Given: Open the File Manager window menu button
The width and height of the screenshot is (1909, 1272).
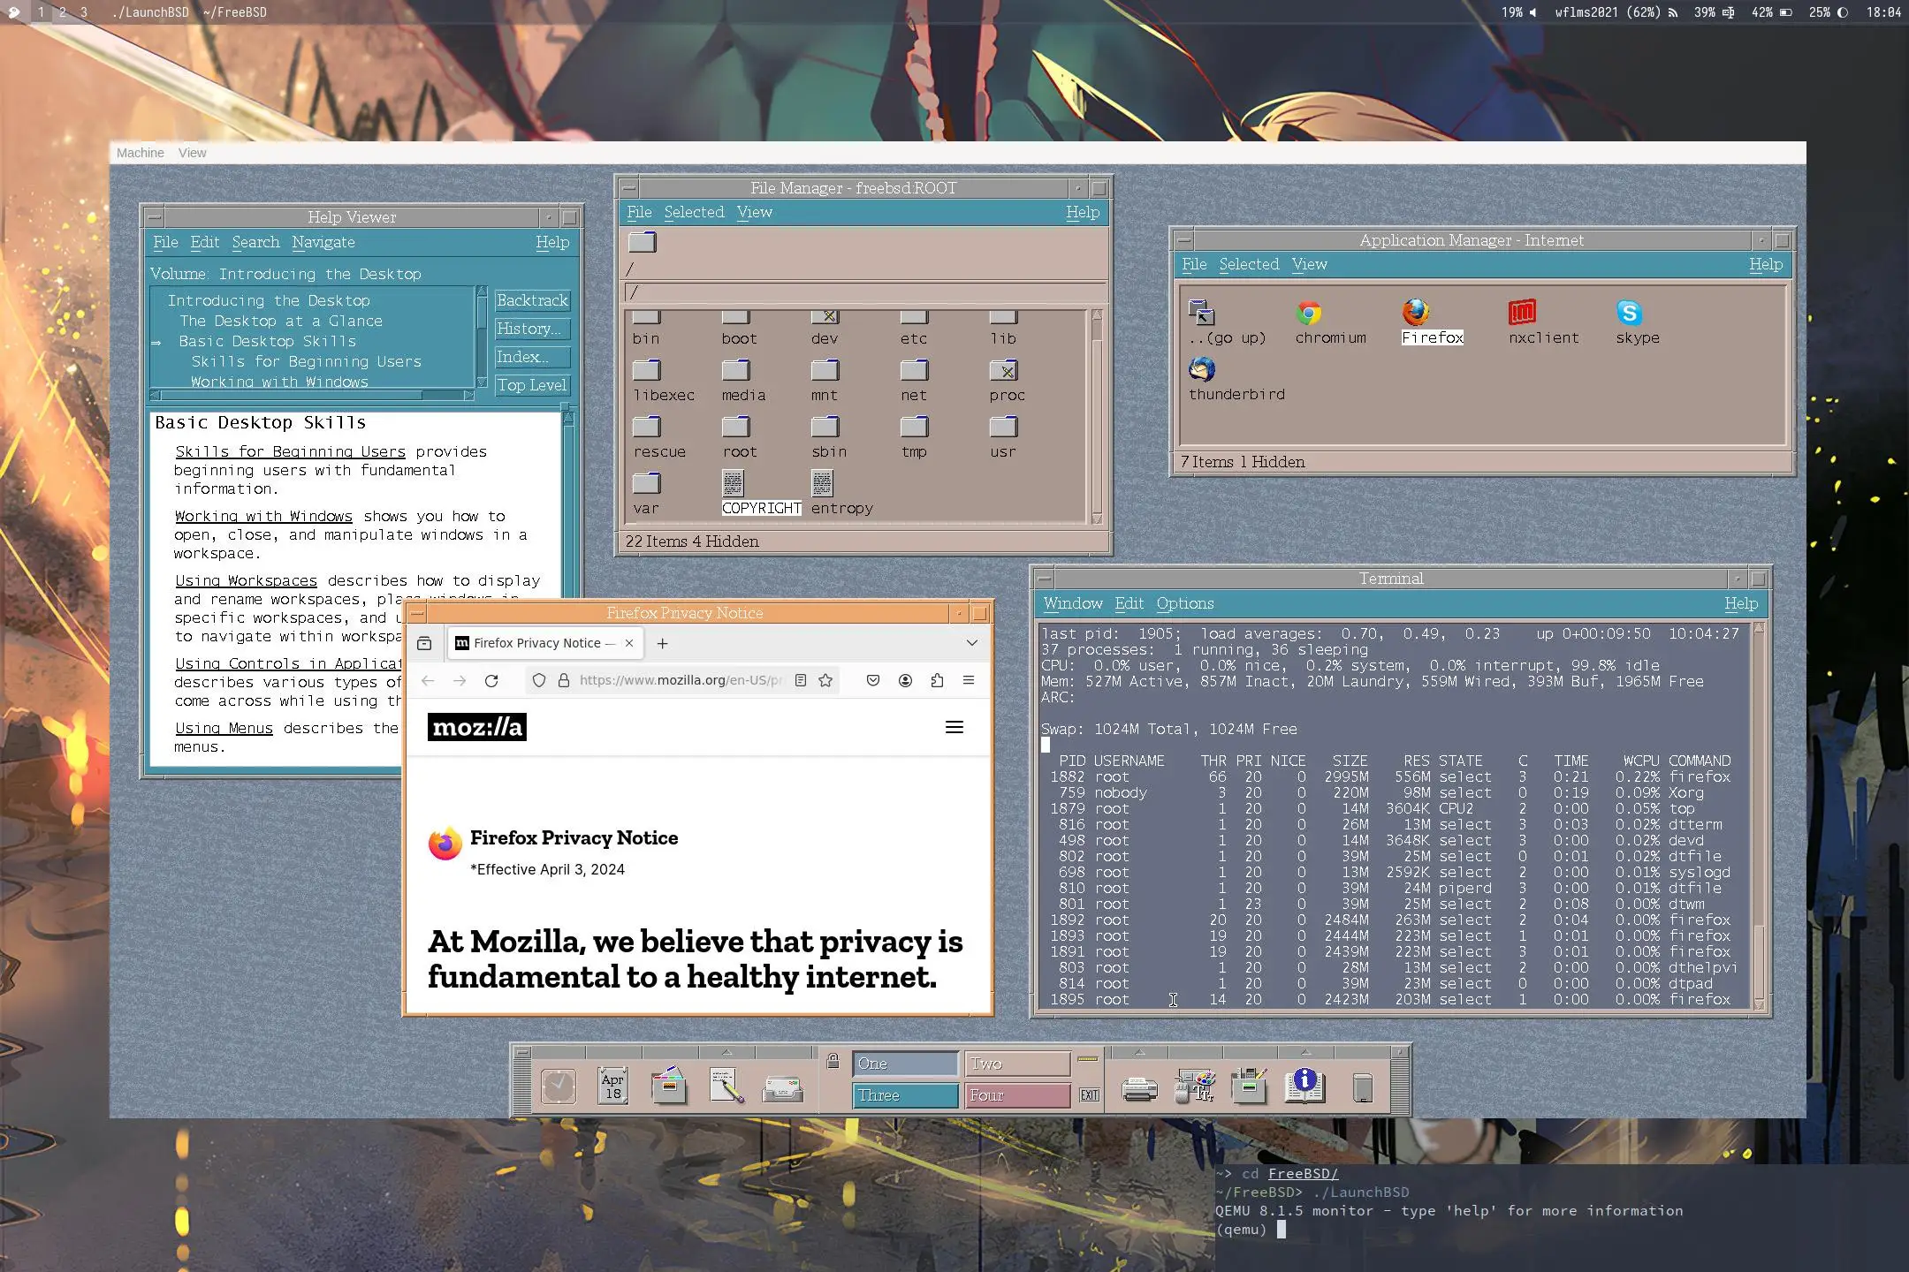Looking at the screenshot, I should click(628, 188).
